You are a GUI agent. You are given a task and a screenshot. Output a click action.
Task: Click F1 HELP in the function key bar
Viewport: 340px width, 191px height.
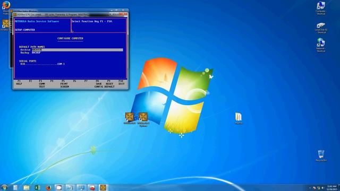(x=19, y=82)
